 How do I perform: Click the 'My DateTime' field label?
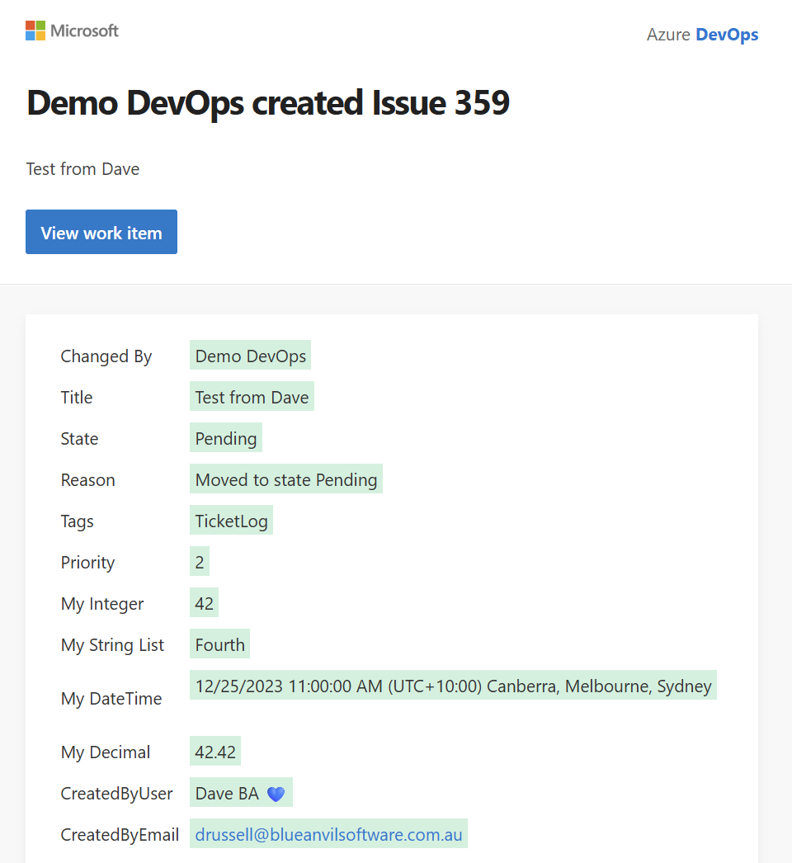111,699
